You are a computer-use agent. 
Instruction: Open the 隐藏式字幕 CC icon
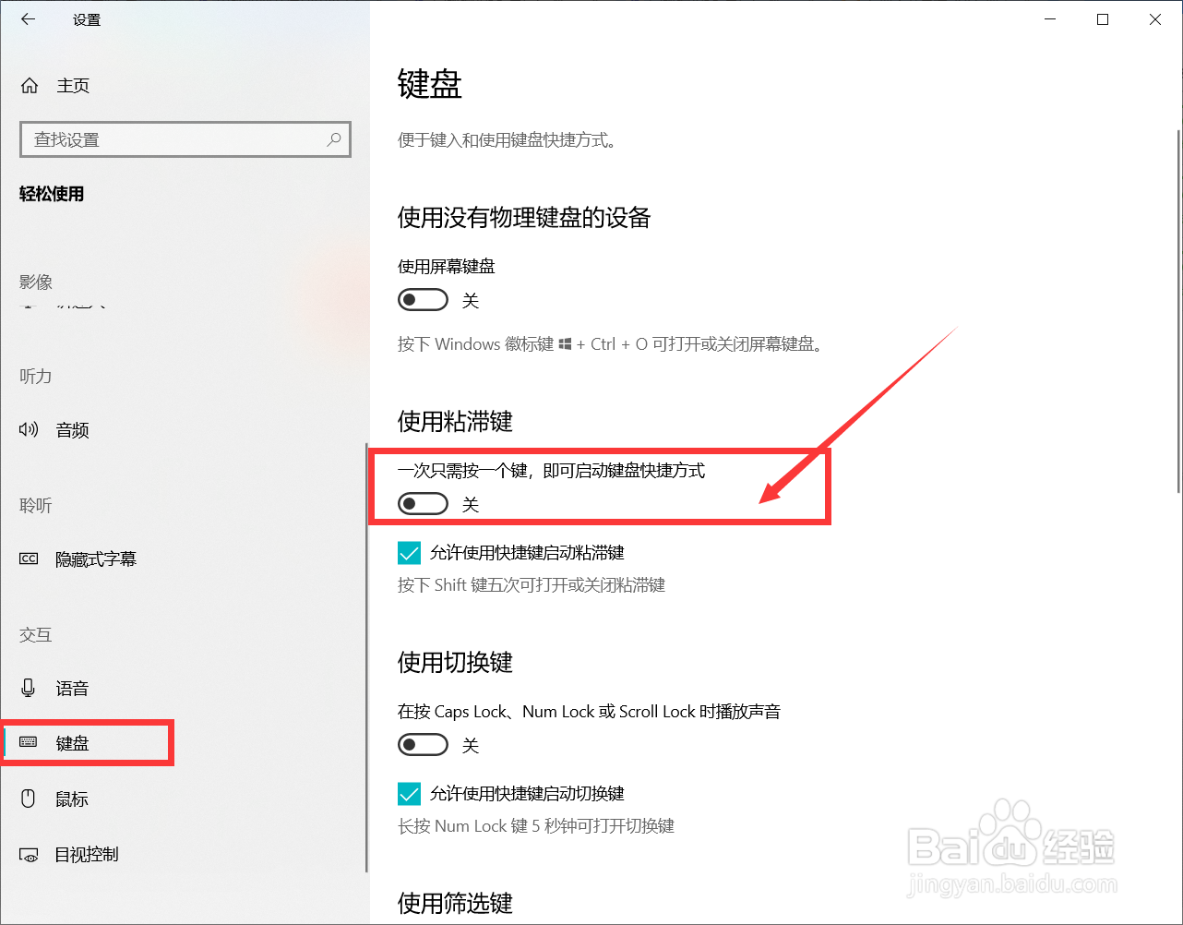30,559
